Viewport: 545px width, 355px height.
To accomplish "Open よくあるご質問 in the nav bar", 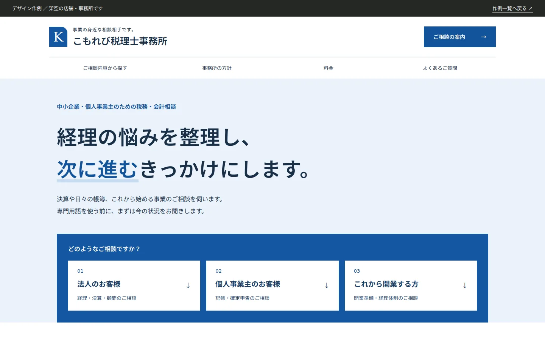I will click(x=440, y=68).
